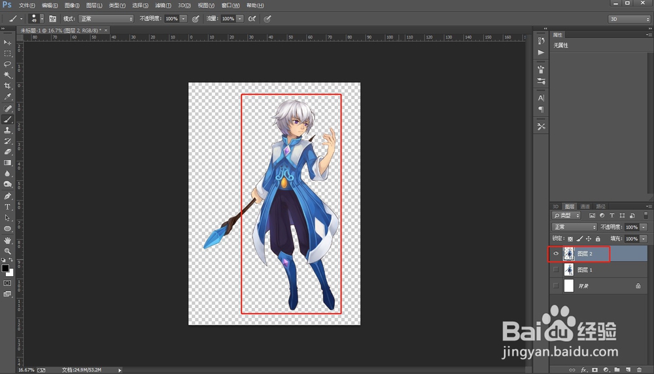Create a new layer
Screen dimensions: 654x374
(628, 370)
